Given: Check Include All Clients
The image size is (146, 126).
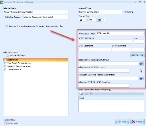Looking at the screenshot, I should [8, 56].
